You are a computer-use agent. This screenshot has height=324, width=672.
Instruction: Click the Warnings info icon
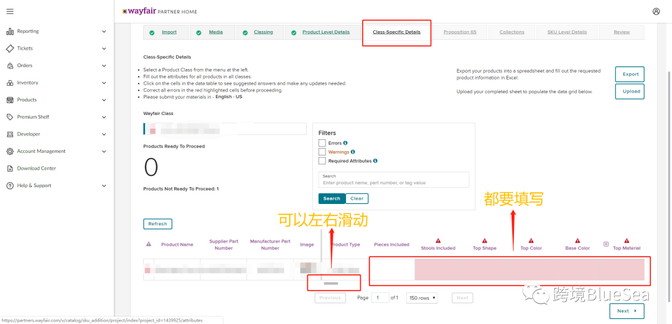[x=353, y=152]
